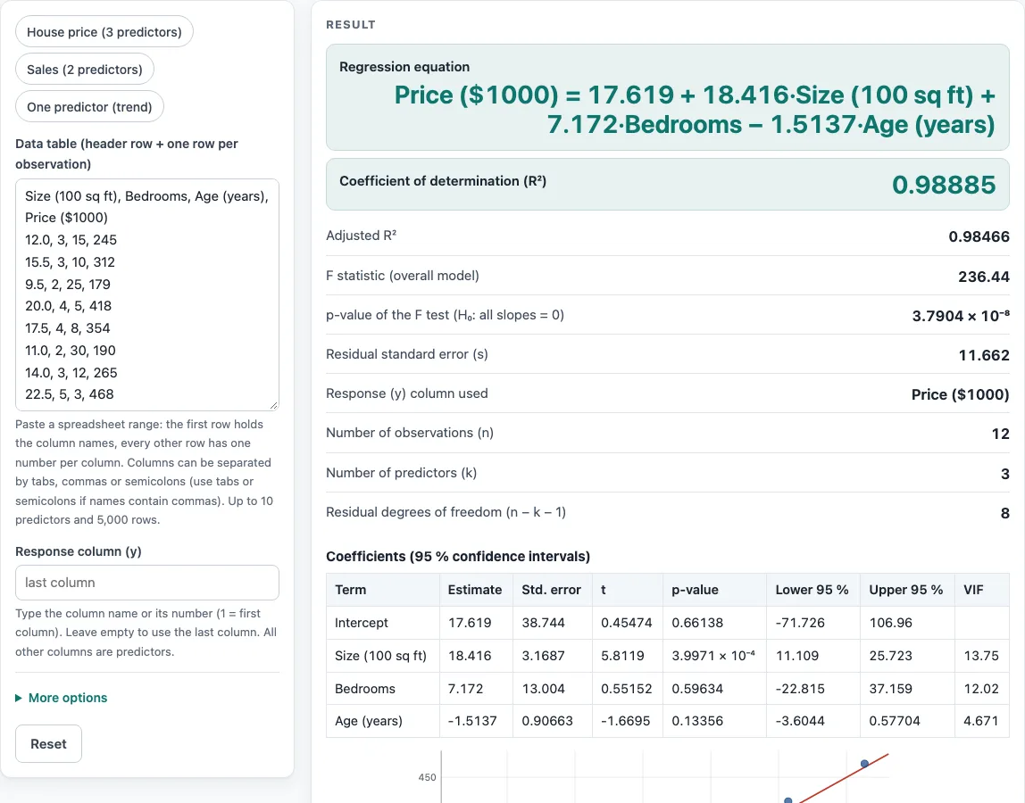
Task: Select the Intercept estimate 17.619
Action: tap(470, 623)
